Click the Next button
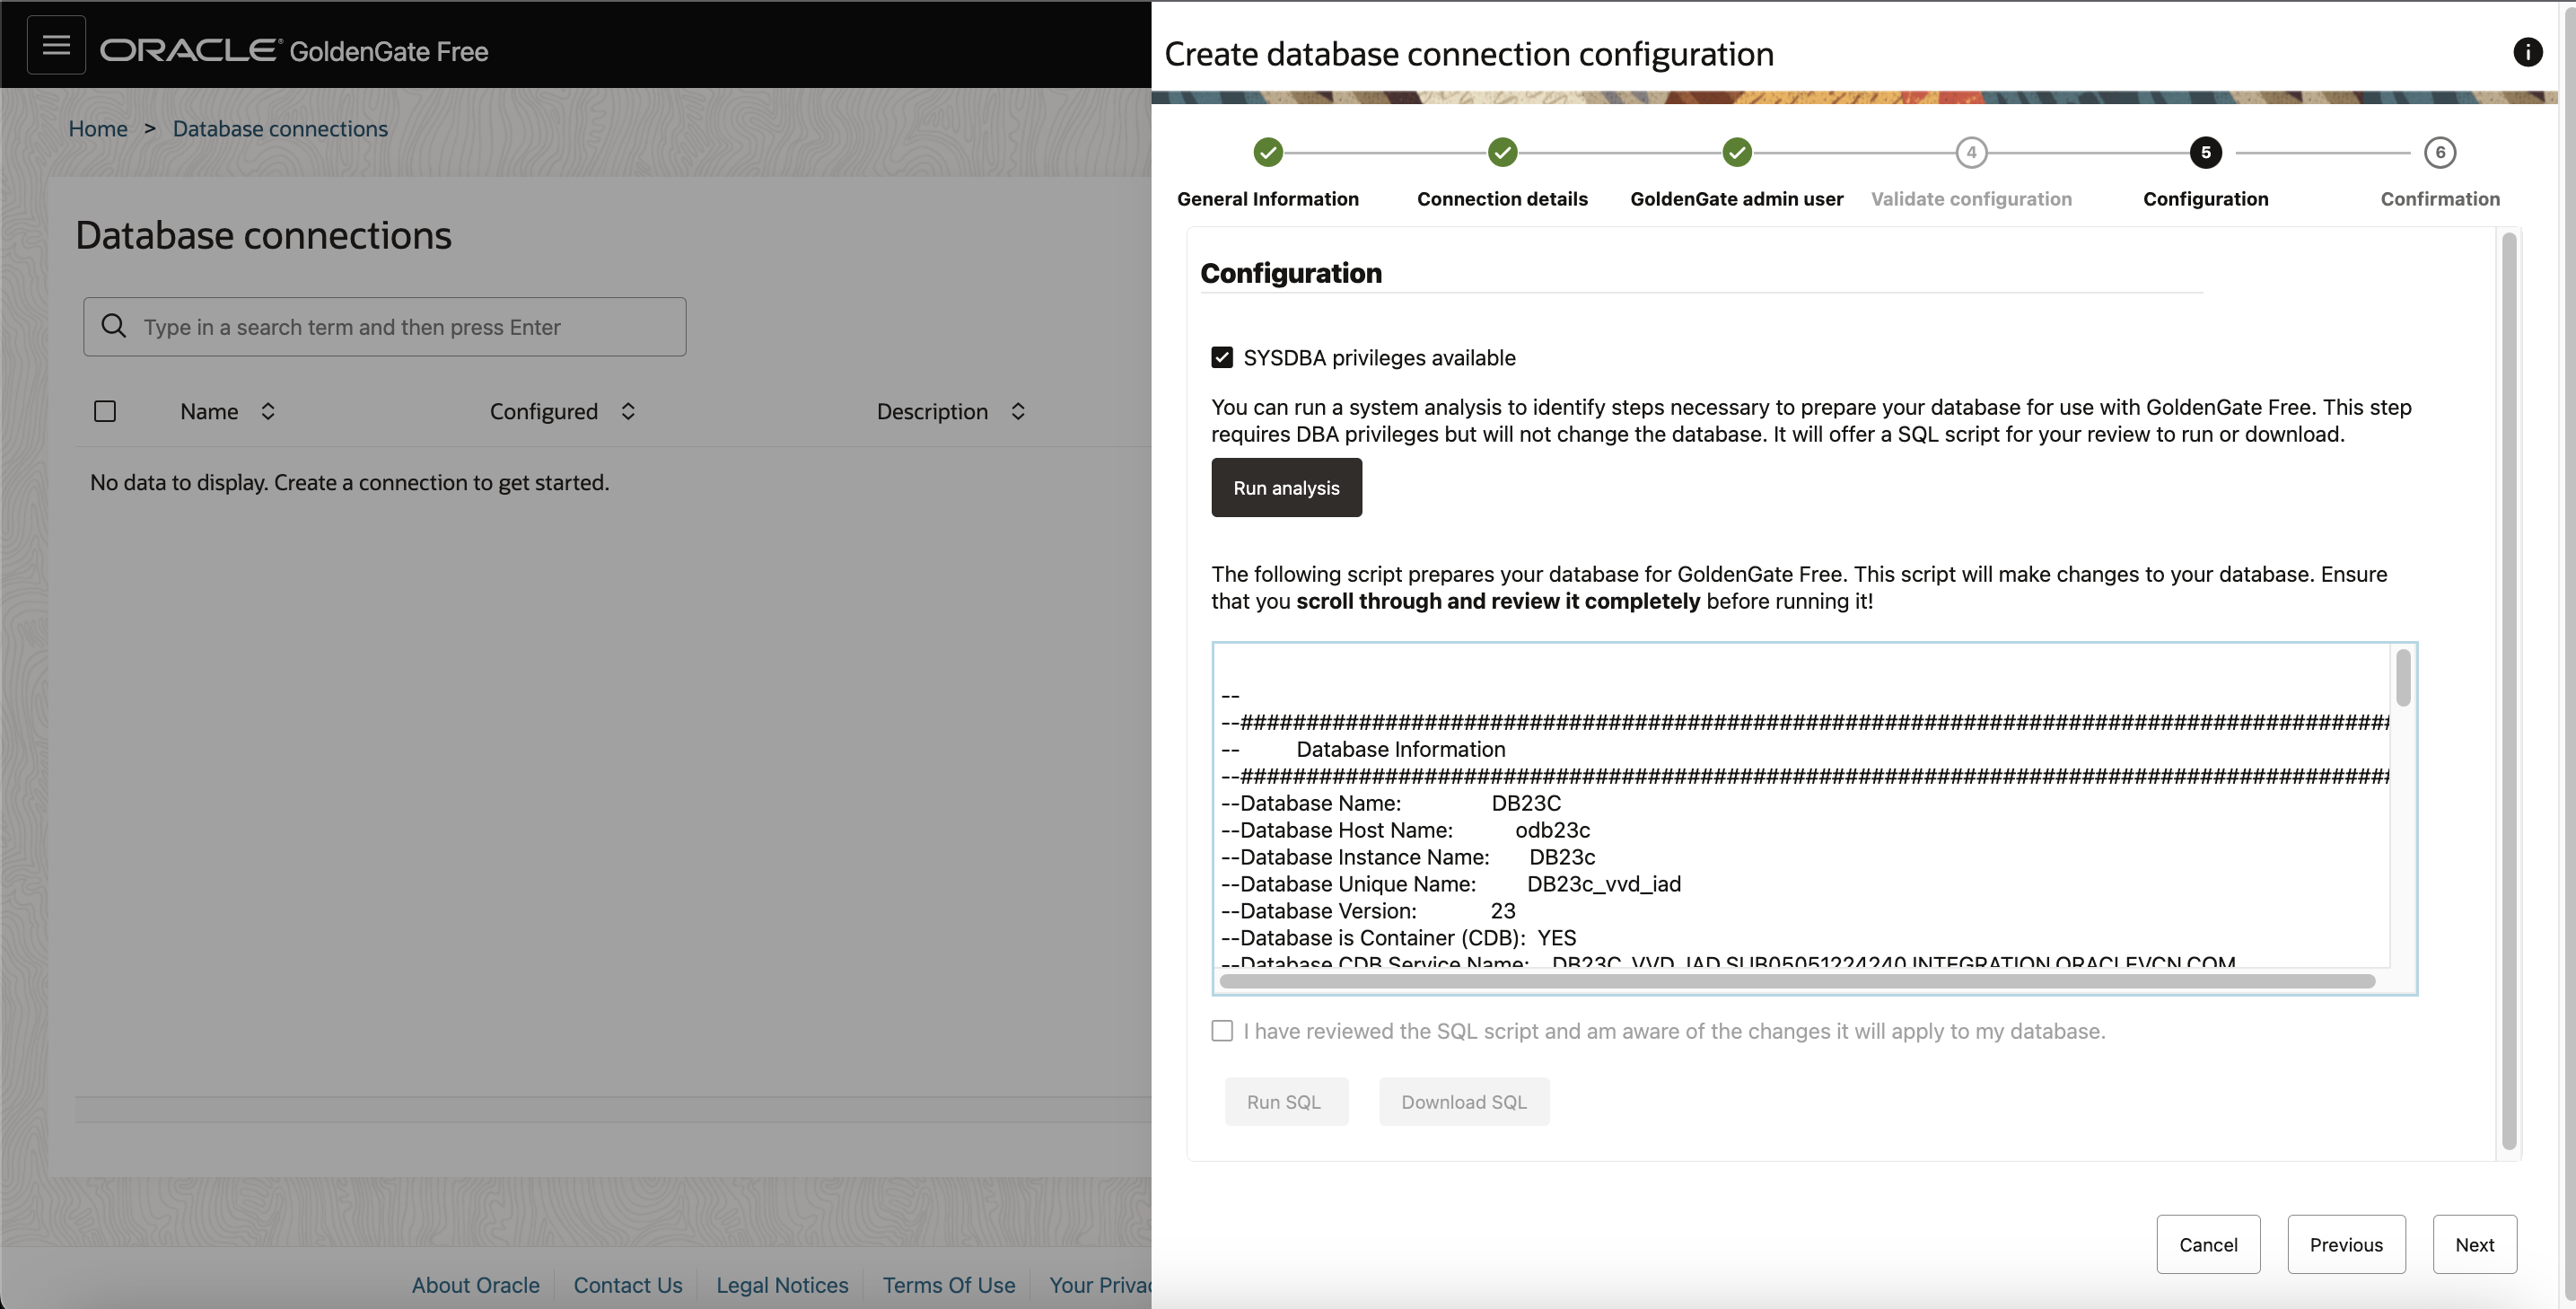2576x1309 pixels. (x=2474, y=1244)
